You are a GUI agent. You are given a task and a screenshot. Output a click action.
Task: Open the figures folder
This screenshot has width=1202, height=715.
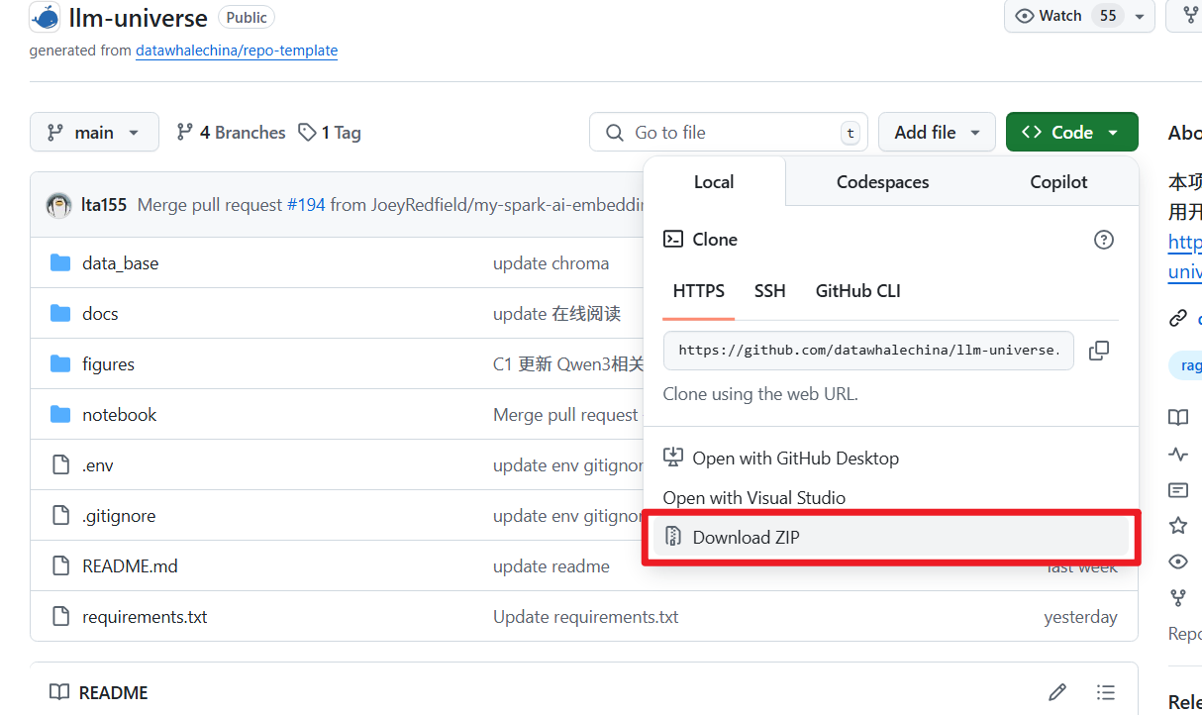tap(108, 363)
